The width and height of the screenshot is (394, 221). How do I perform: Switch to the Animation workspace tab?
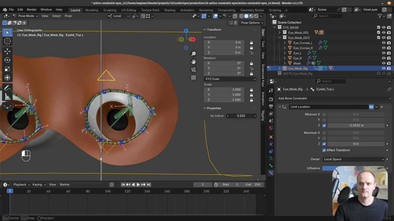[187, 10]
